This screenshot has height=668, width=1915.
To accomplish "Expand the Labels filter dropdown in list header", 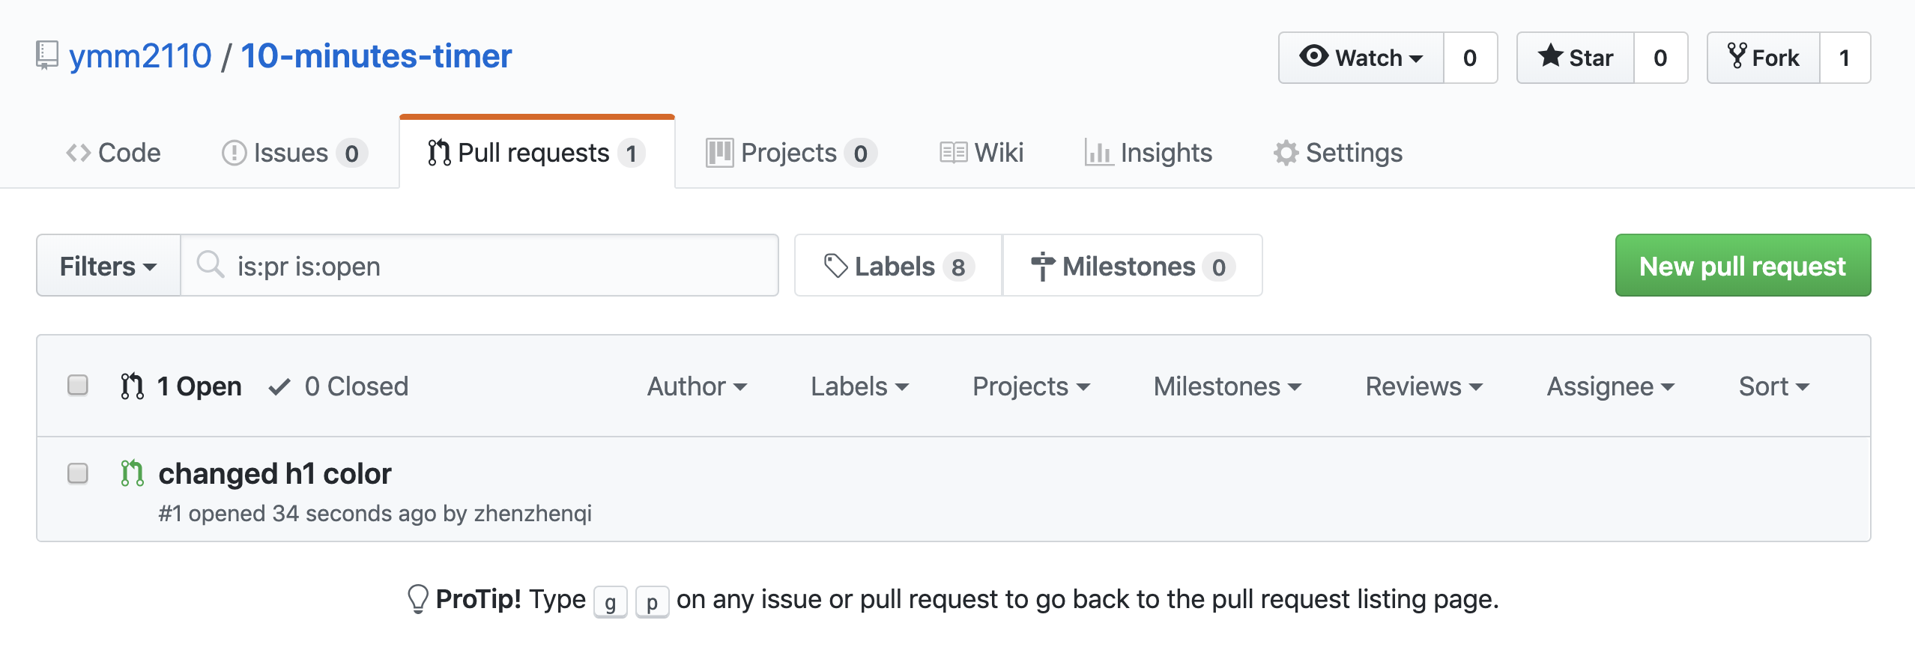I will point(859,386).
